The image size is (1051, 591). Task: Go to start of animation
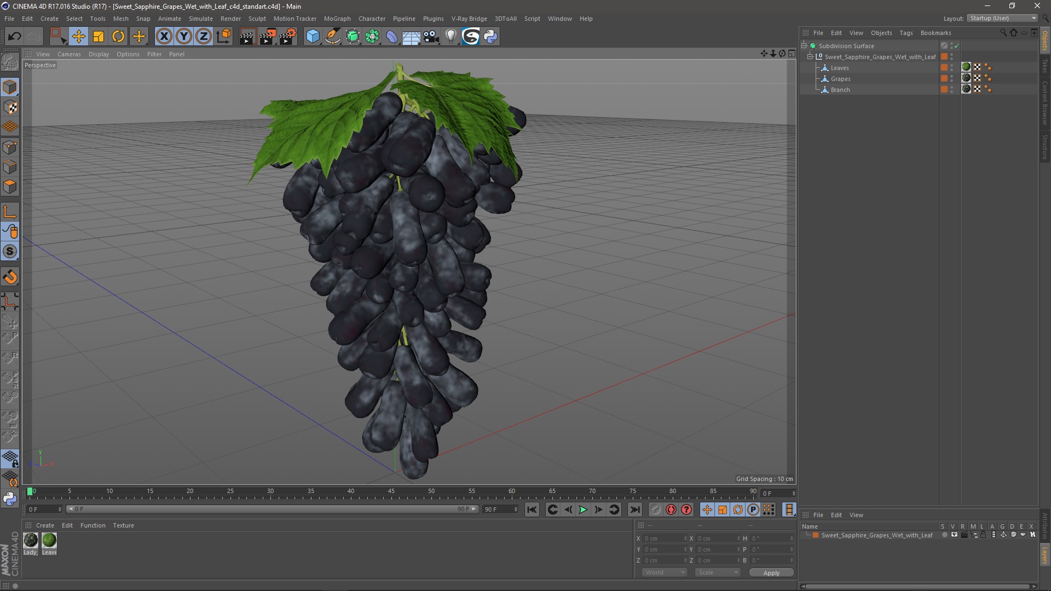[x=532, y=509]
